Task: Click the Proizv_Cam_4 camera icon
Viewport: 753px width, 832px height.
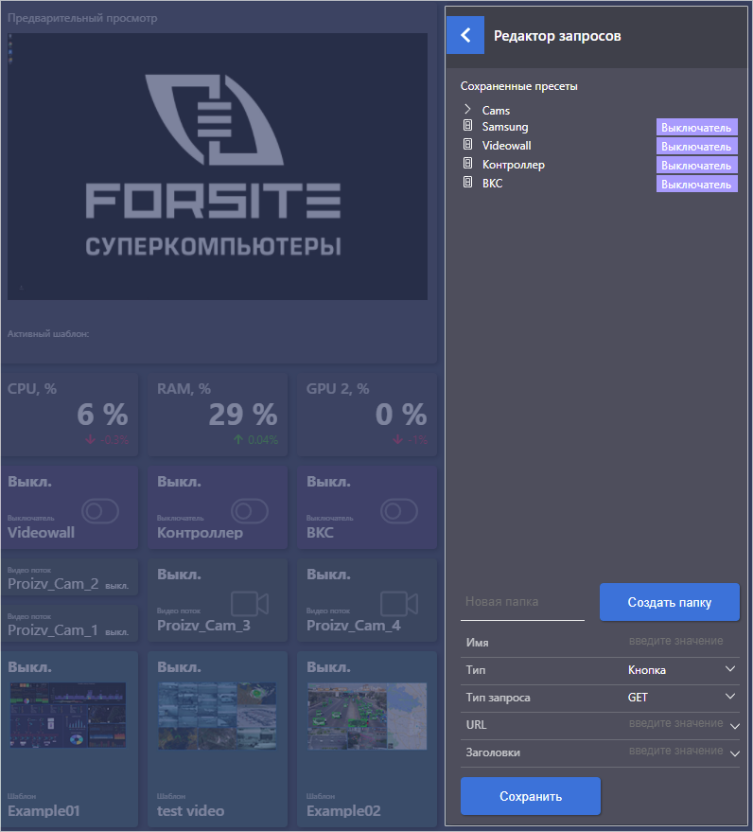Action: tap(399, 604)
